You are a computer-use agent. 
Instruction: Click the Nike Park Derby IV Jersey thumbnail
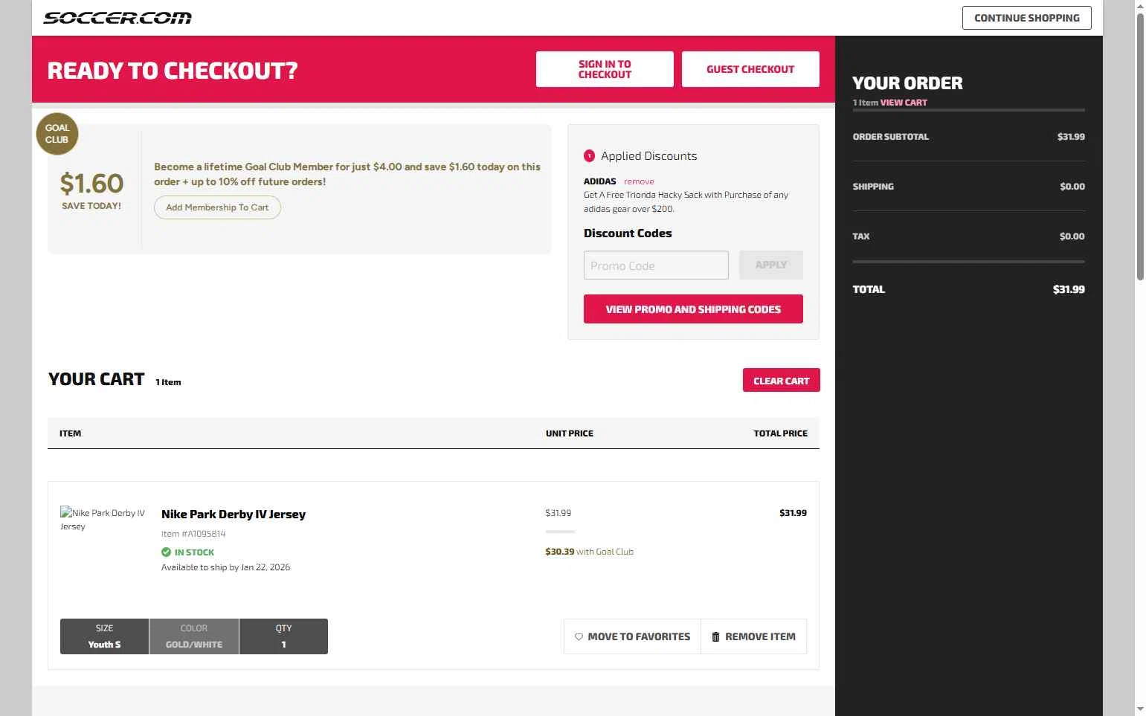[x=103, y=520]
